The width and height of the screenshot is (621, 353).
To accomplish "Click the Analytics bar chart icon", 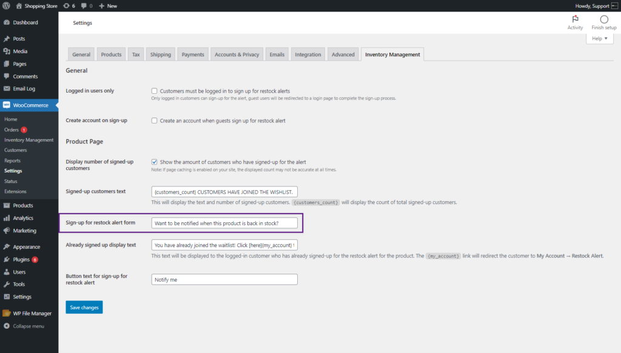I will 7,218.
